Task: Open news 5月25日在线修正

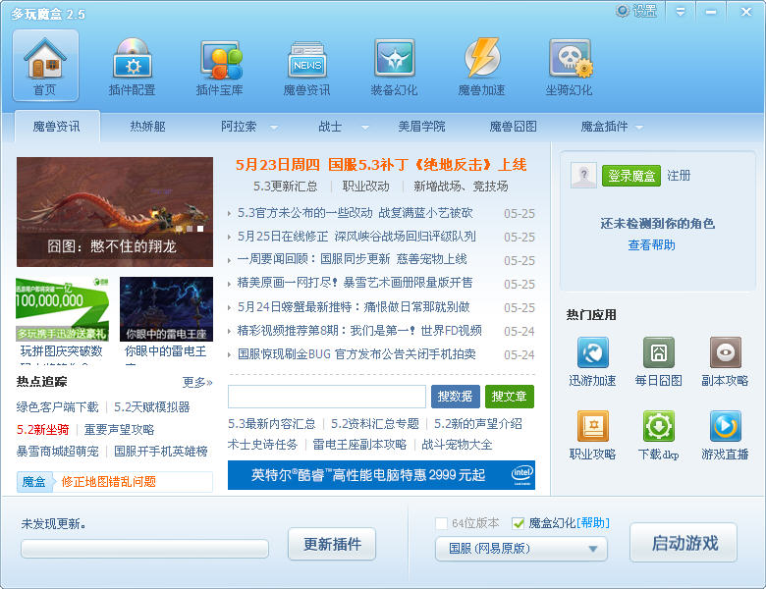Action: [x=356, y=237]
